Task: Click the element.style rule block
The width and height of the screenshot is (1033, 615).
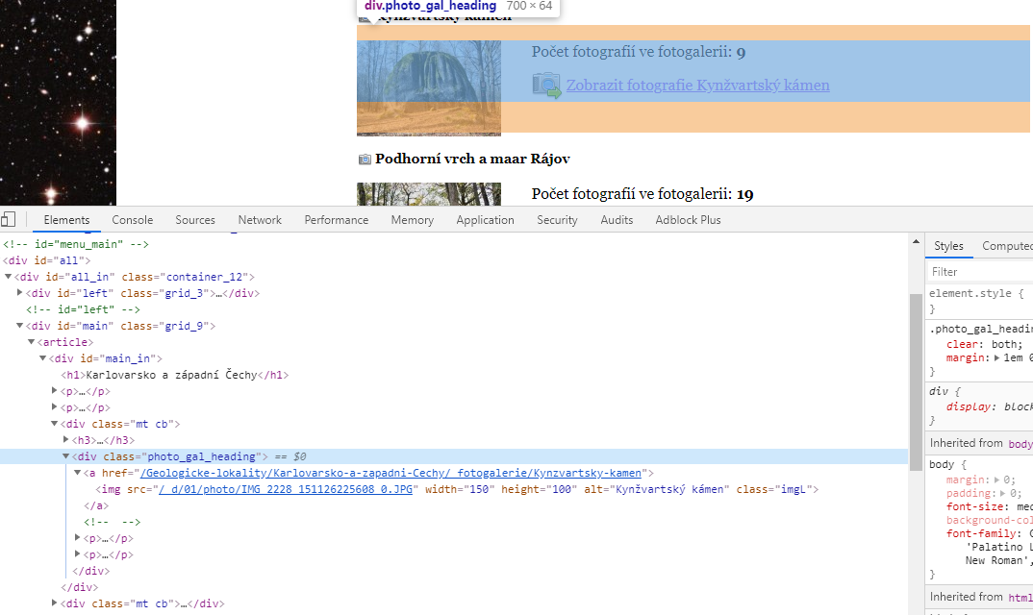Action: tap(980, 301)
